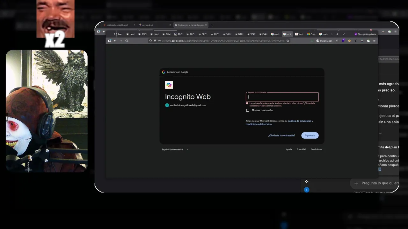Switch to the copilot tab
408x229 pixels.
click(275, 34)
